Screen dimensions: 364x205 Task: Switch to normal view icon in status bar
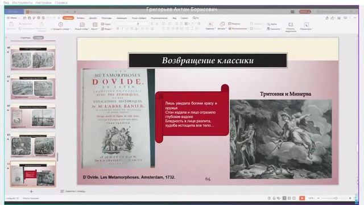point(284,198)
